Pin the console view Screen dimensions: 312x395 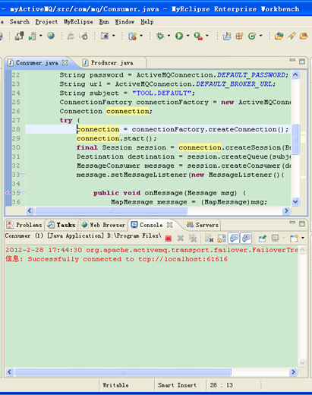pos(263,238)
